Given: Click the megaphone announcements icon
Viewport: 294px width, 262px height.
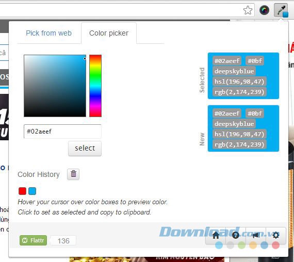Looking at the screenshot, I should point(256,235).
